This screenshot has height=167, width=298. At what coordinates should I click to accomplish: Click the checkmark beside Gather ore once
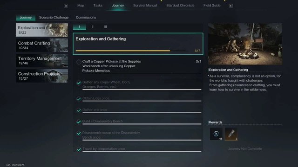(x=79, y=110)
